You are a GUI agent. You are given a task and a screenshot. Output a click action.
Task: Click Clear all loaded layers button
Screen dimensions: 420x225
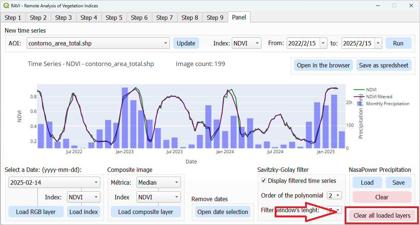tap(382, 215)
